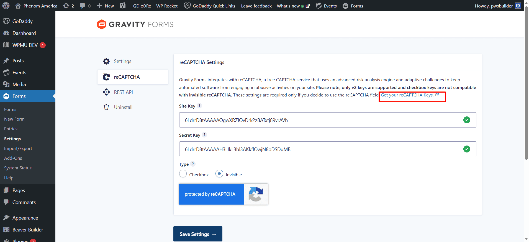Click the Settings gear icon in the settings nav
The width and height of the screenshot is (529, 242).
pos(106,61)
